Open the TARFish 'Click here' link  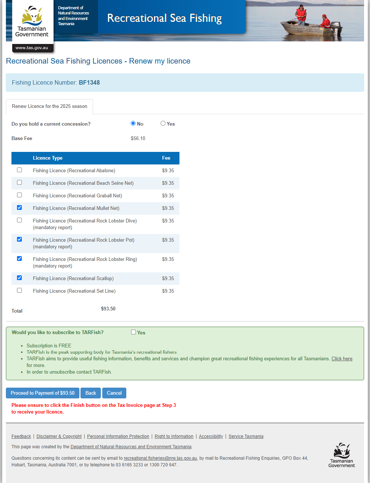pyautogui.click(x=342, y=359)
